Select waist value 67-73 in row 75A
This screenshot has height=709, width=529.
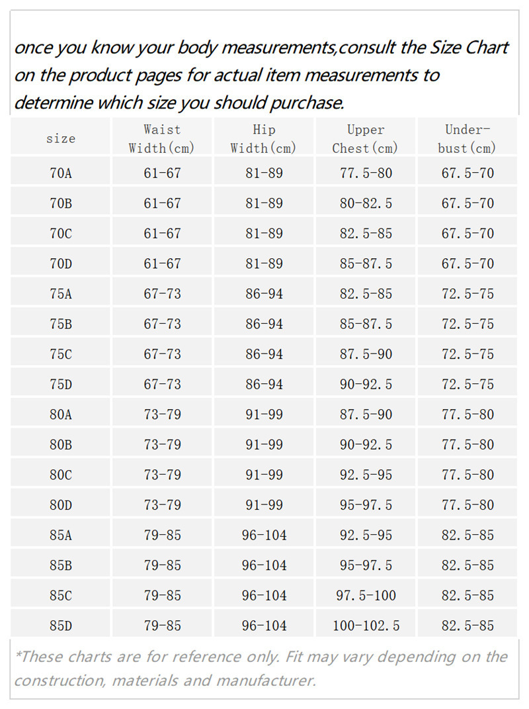click(x=162, y=294)
